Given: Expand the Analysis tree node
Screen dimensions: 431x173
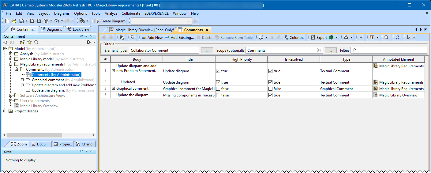Looking at the screenshot, I should click(10, 54).
